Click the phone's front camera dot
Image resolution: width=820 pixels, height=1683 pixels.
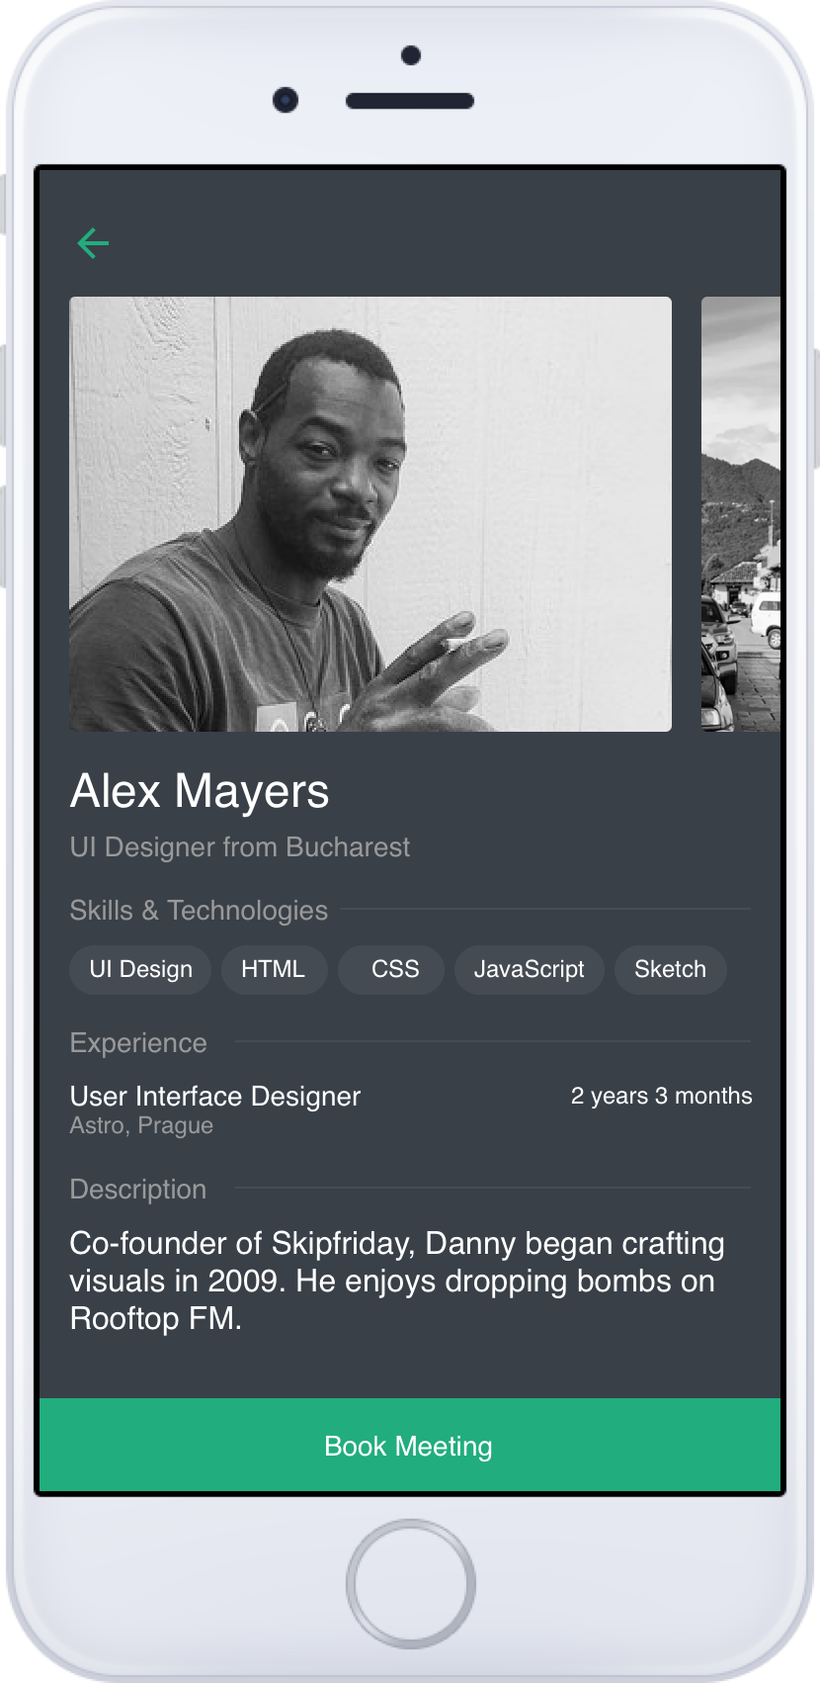[286, 100]
